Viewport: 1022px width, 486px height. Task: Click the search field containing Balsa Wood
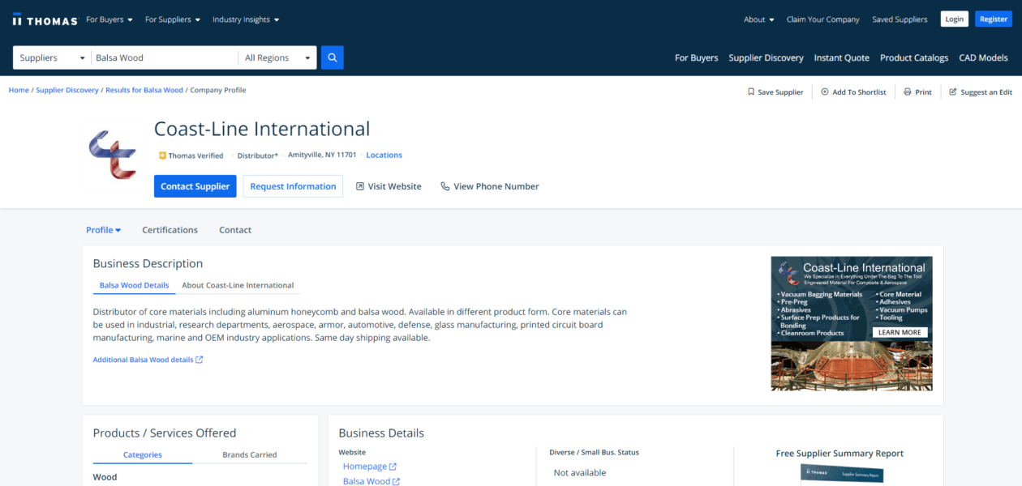point(162,58)
